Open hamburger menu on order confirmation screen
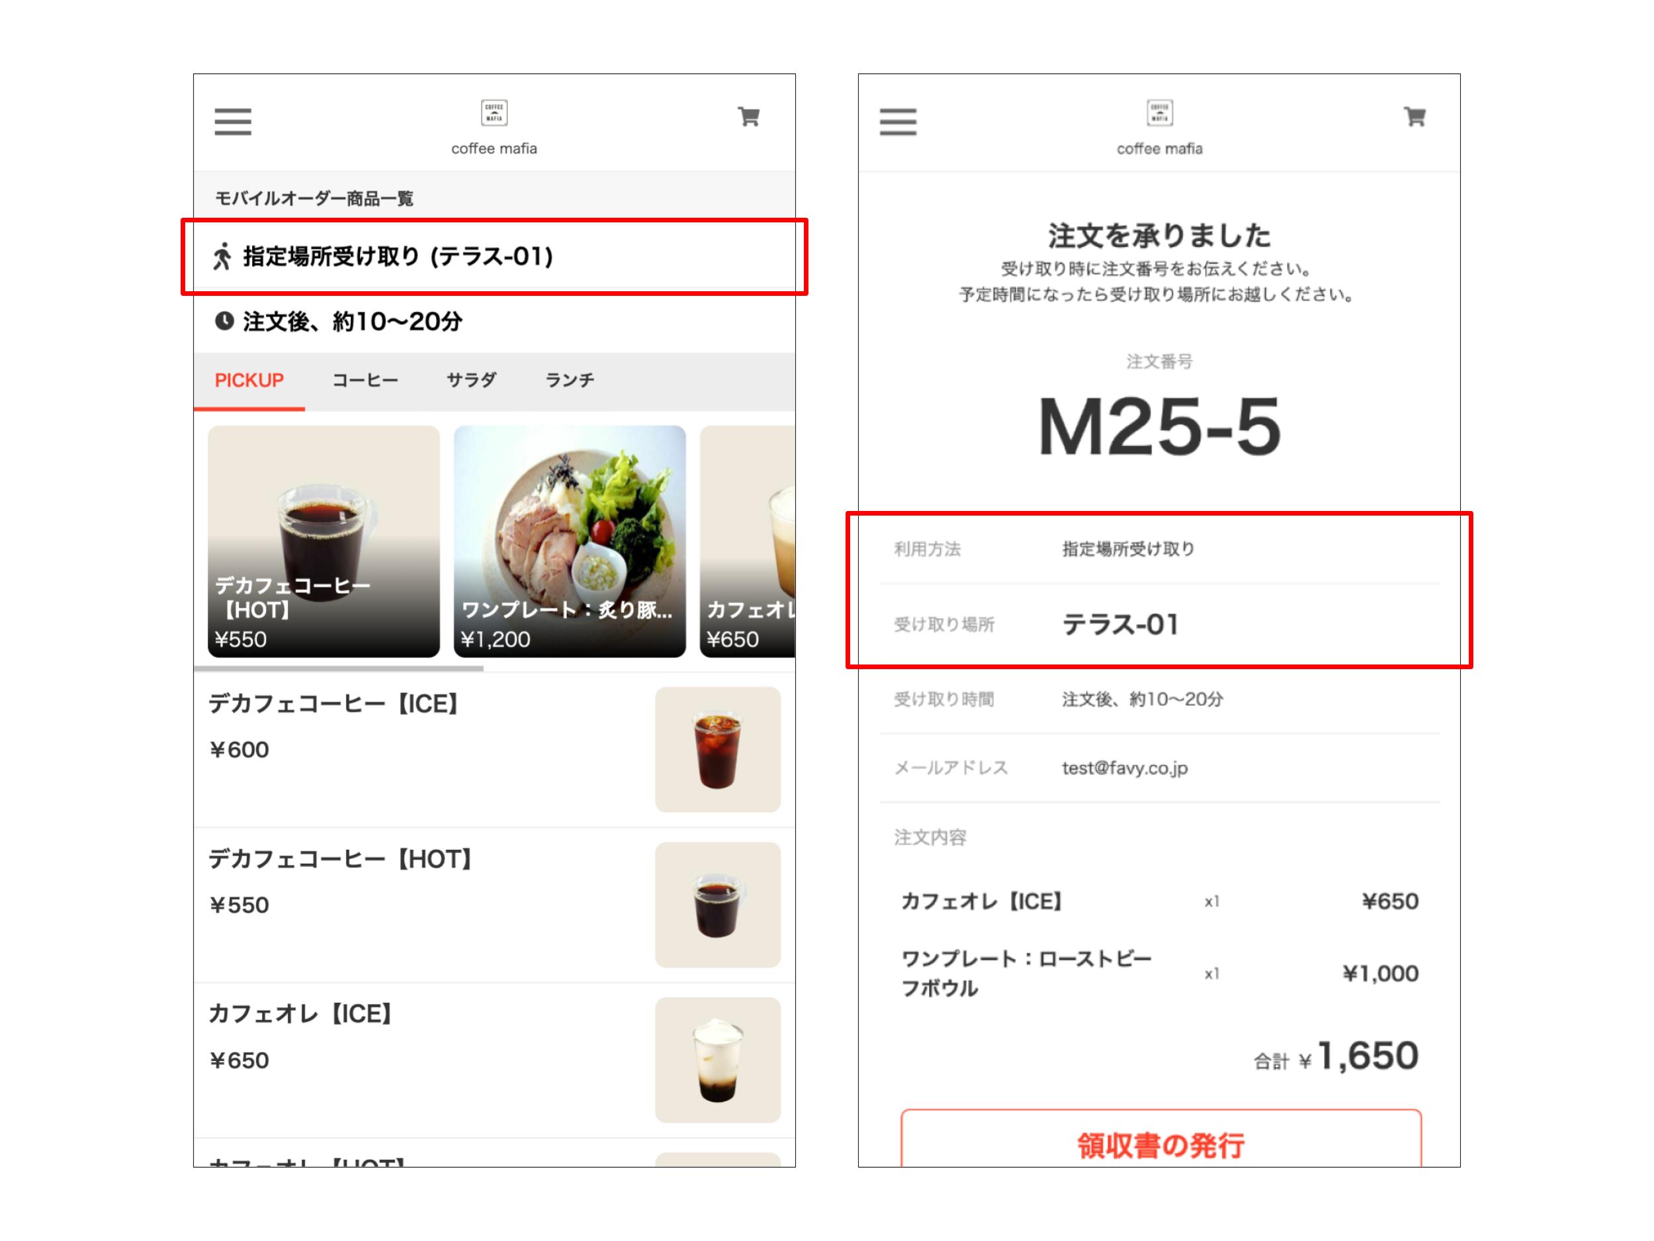The image size is (1654, 1241). click(x=897, y=121)
